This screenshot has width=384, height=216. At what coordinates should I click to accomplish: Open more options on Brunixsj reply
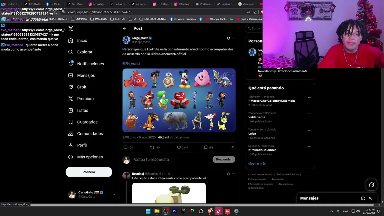(x=234, y=174)
